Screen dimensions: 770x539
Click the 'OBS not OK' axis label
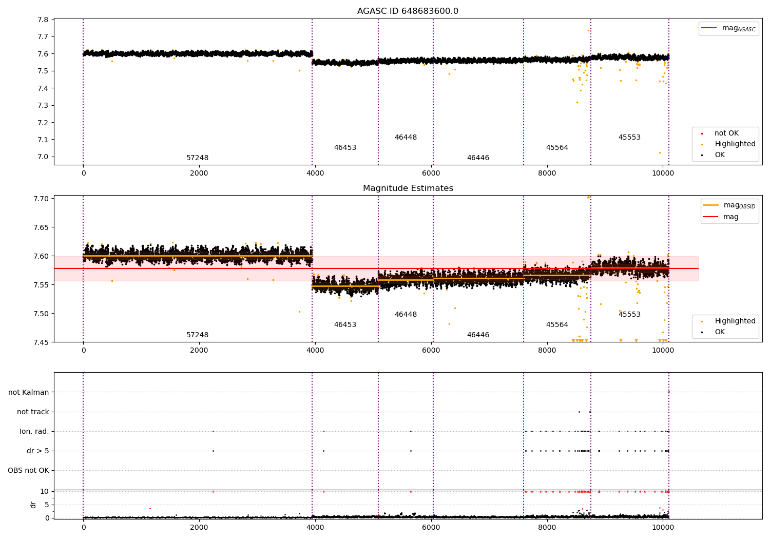(x=28, y=470)
